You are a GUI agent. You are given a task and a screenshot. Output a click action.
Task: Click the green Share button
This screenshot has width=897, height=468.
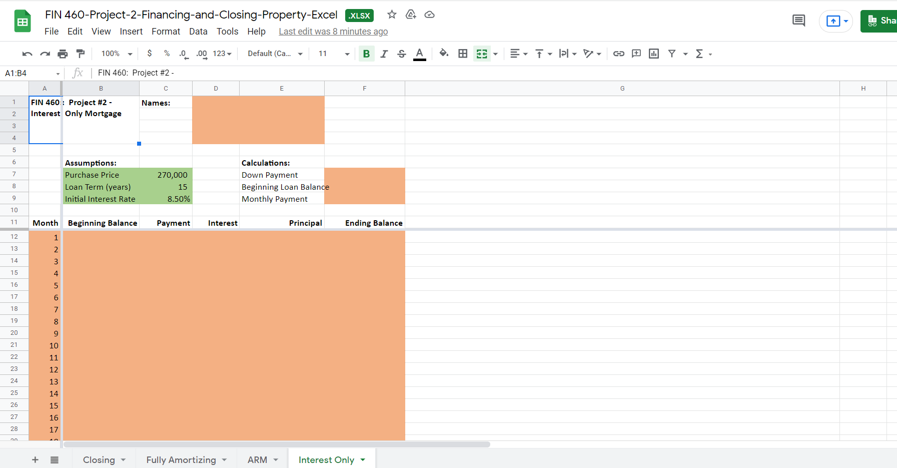pos(879,21)
